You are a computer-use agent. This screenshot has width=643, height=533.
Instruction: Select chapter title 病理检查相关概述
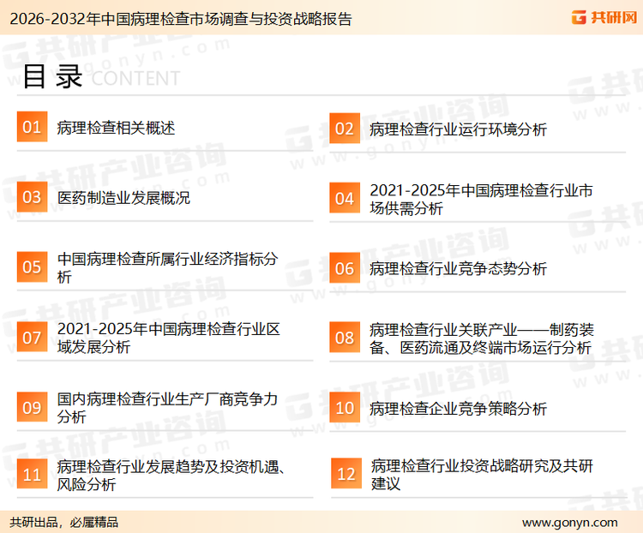click(116, 128)
